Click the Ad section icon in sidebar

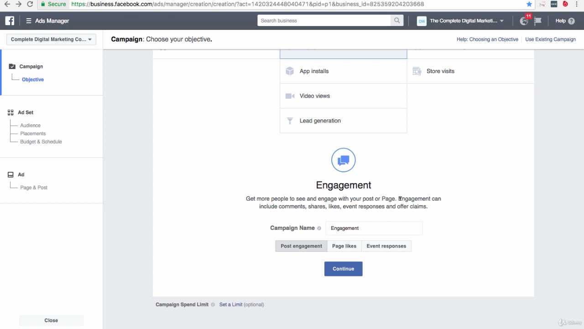click(10, 175)
